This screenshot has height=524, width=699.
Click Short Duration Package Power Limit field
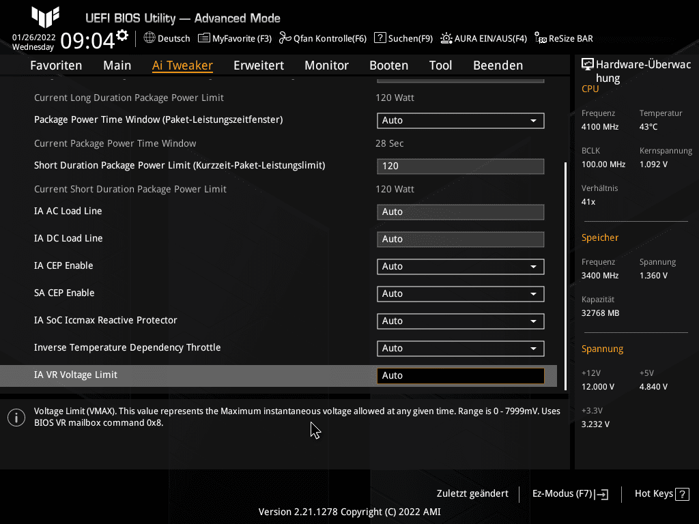pos(461,166)
